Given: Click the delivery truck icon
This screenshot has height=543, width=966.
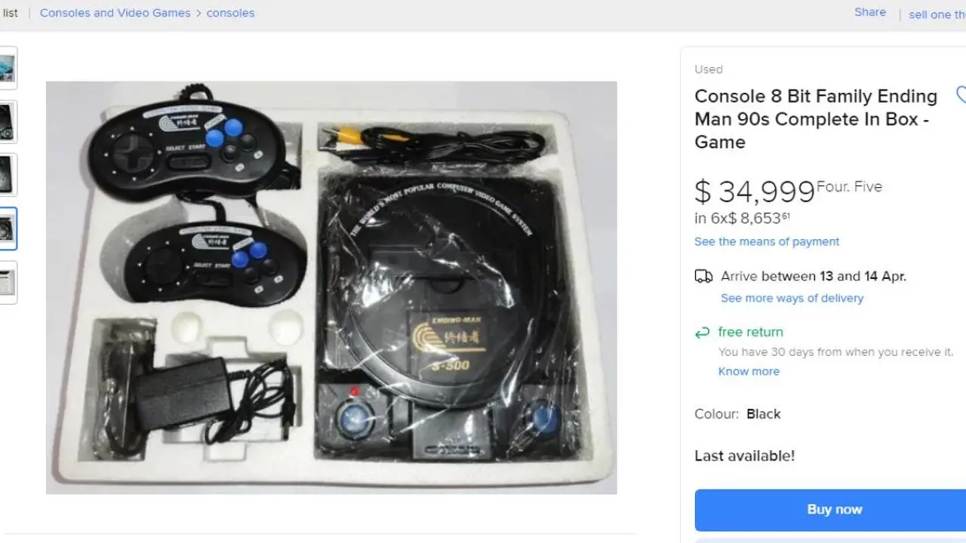Looking at the screenshot, I should [703, 276].
